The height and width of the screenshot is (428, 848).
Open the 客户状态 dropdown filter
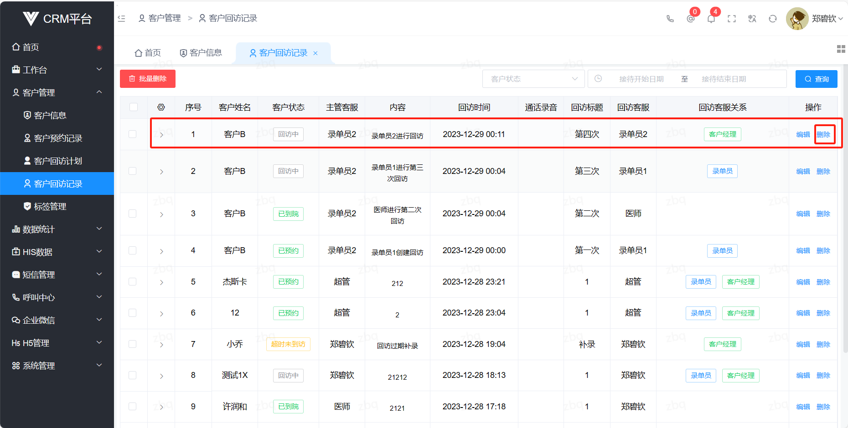(x=533, y=79)
